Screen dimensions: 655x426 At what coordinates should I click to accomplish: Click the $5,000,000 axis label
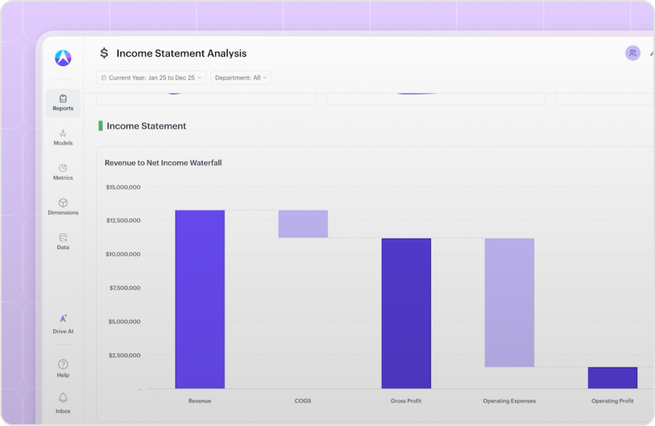(124, 322)
